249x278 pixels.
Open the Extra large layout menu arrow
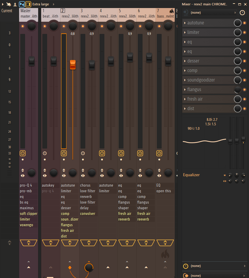pos(54,4)
